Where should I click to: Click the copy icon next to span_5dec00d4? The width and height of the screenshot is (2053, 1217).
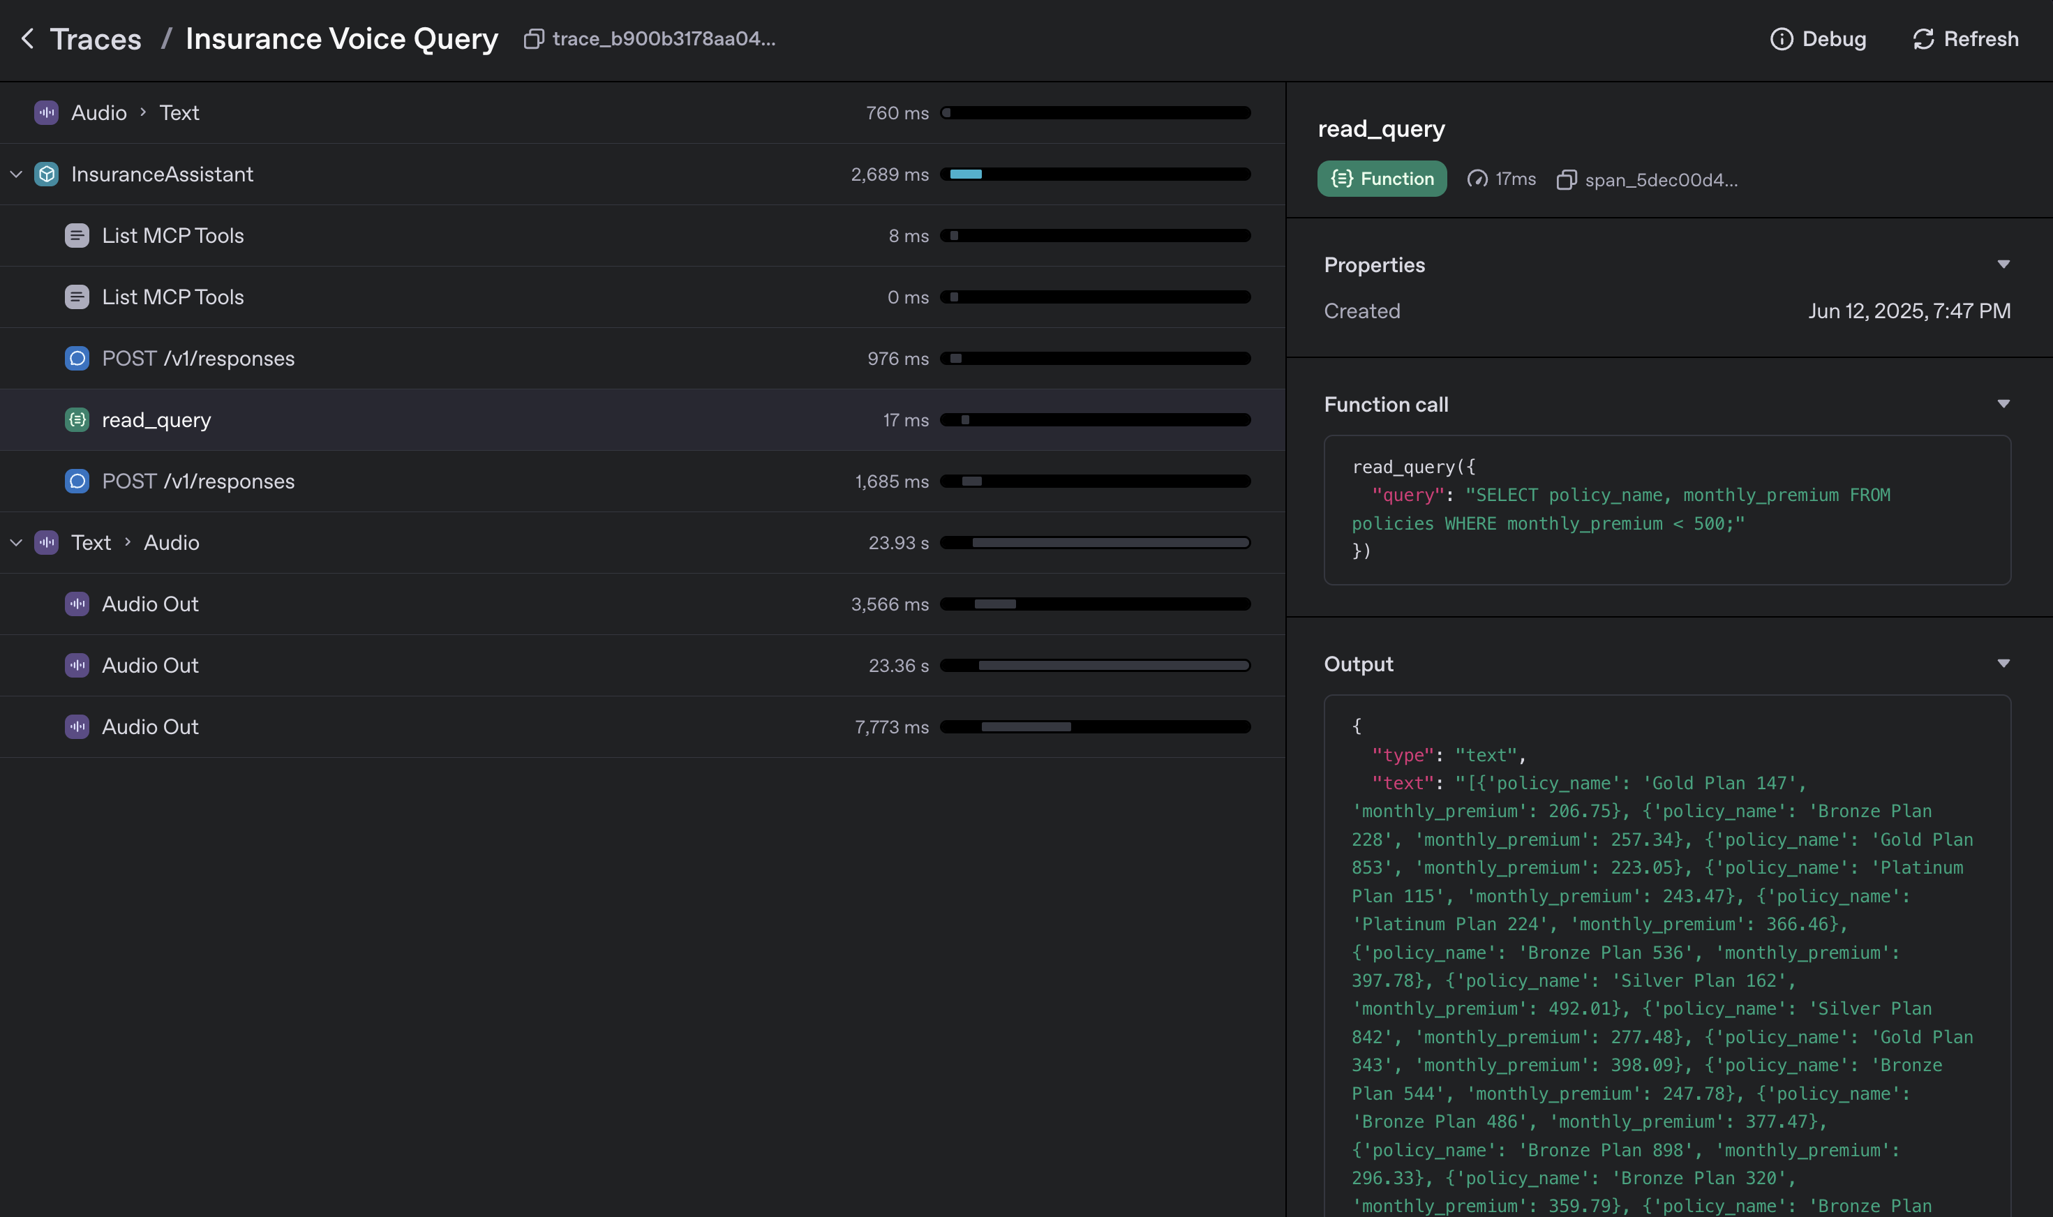tap(1566, 179)
